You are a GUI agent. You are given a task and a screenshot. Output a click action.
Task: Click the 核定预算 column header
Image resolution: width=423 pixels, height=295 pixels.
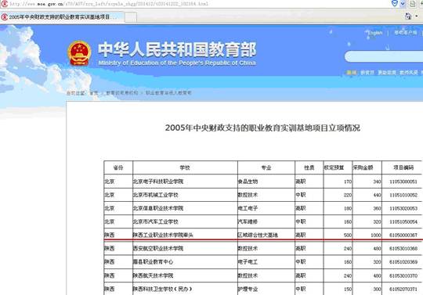coord(334,167)
